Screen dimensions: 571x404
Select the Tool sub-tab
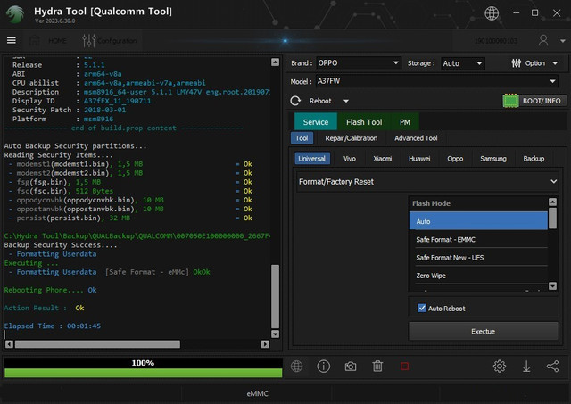pyautogui.click(x=302, y=138)
